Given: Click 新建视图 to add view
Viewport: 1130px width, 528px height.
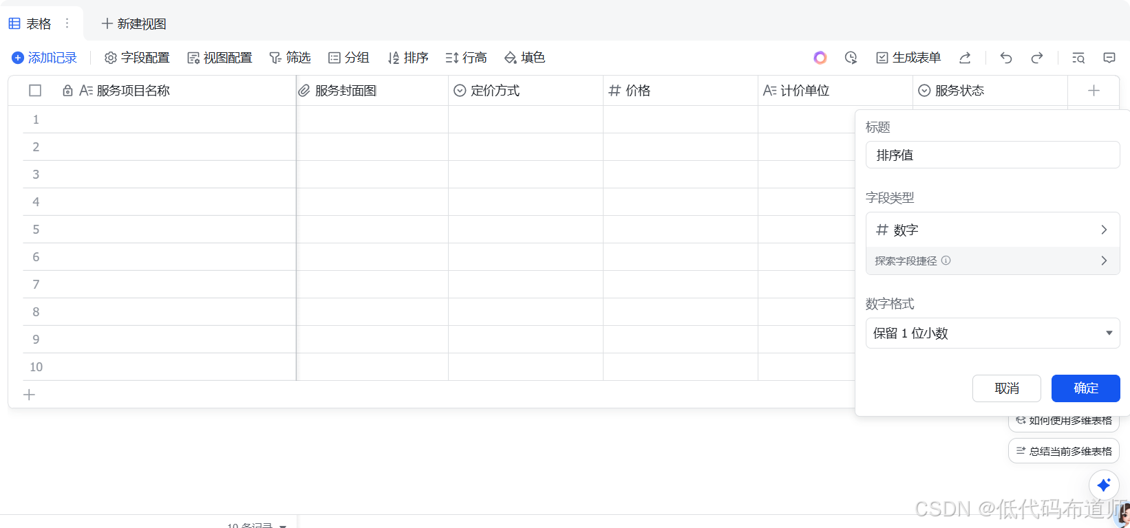Looking at the screenshot, I should click(134, 23).
